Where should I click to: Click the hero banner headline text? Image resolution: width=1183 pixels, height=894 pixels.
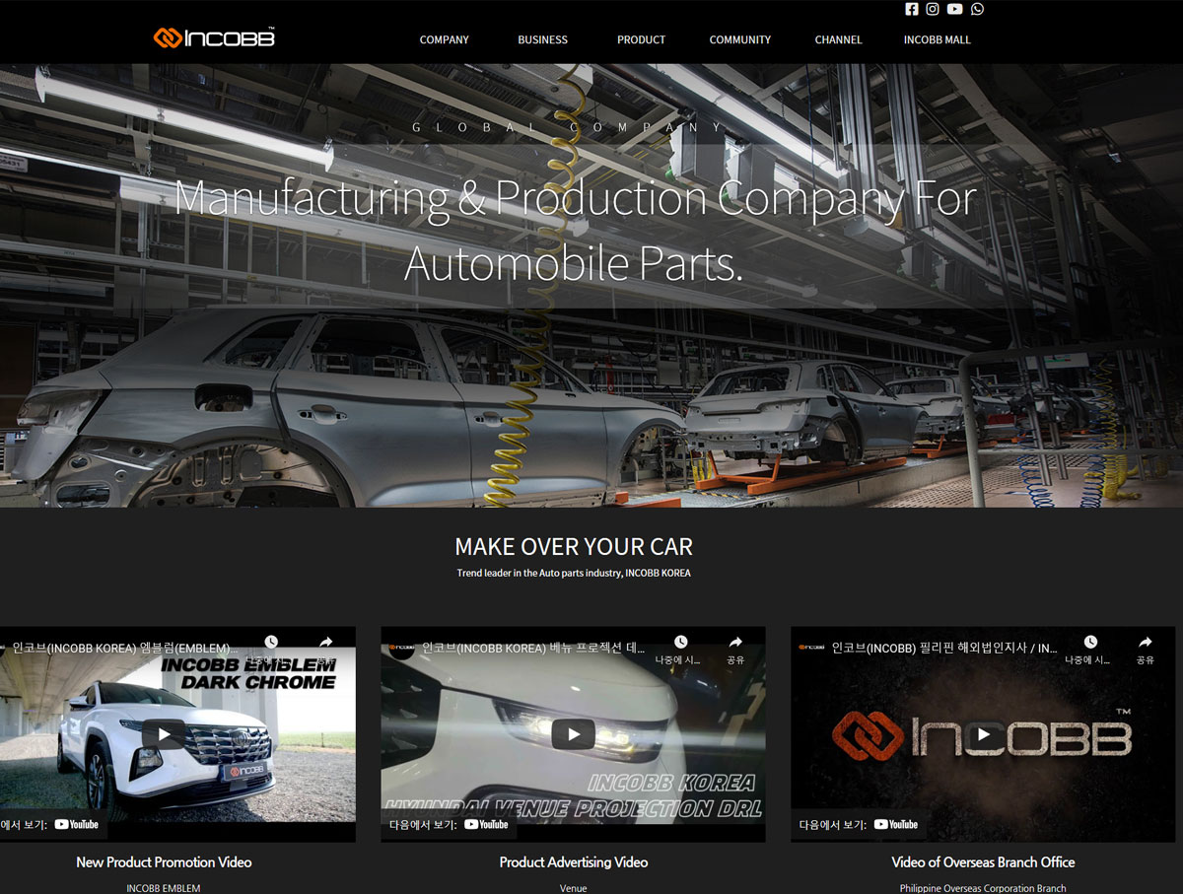pos(575,231)
